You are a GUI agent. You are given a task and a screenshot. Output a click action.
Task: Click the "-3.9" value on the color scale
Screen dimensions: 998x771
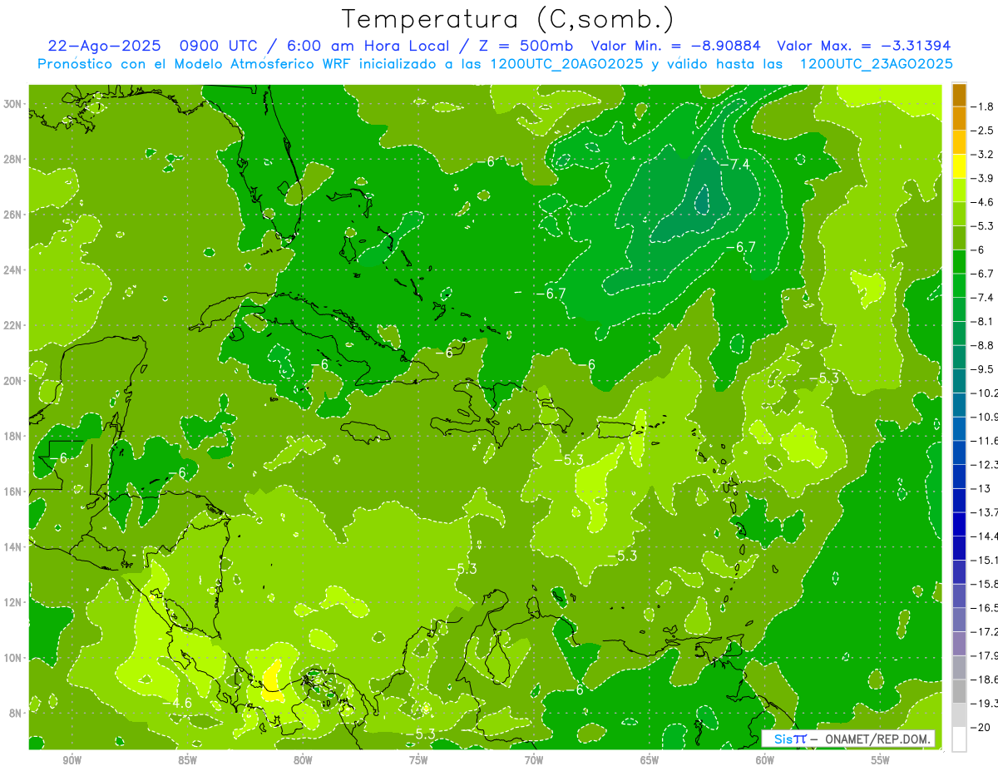coord(982,178)
